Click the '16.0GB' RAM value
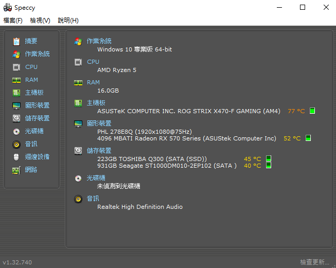Screen dimensions: 336x268 108,91
